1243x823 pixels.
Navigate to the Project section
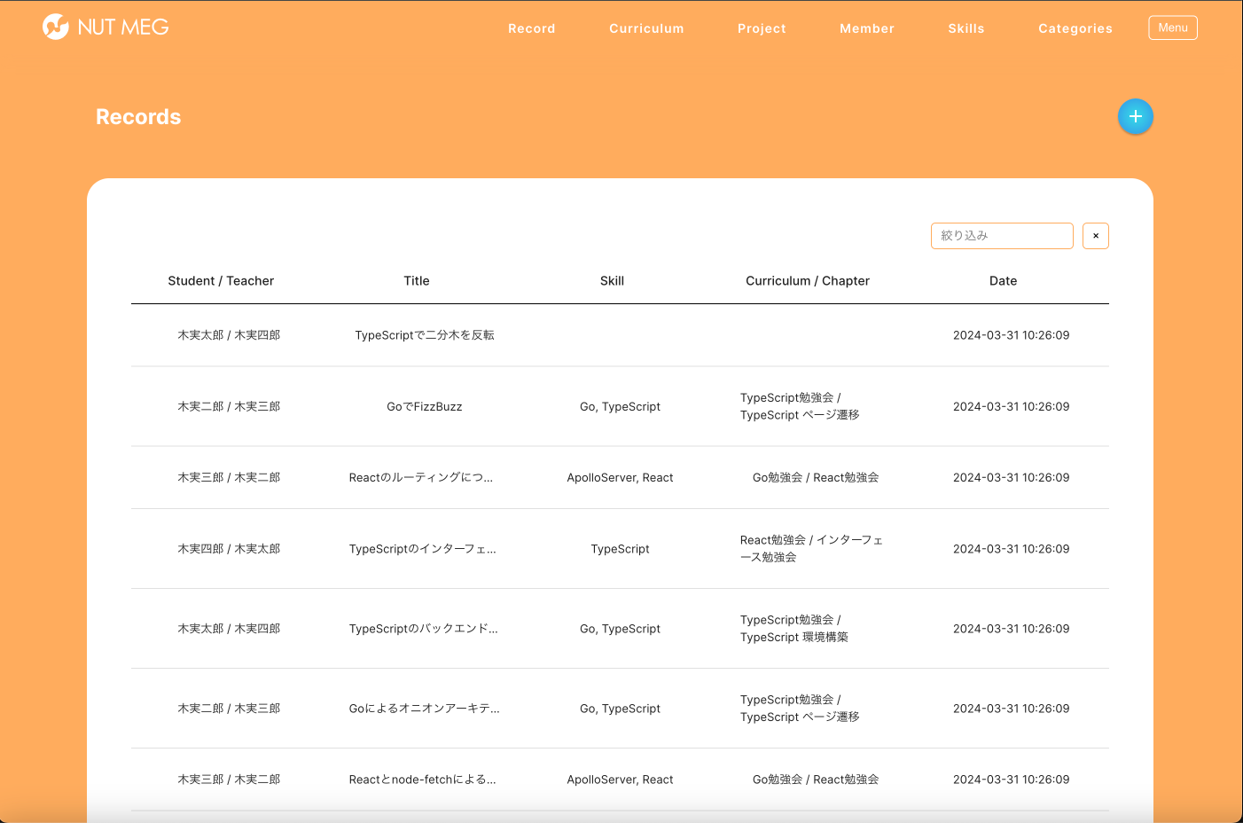[762, 28]
